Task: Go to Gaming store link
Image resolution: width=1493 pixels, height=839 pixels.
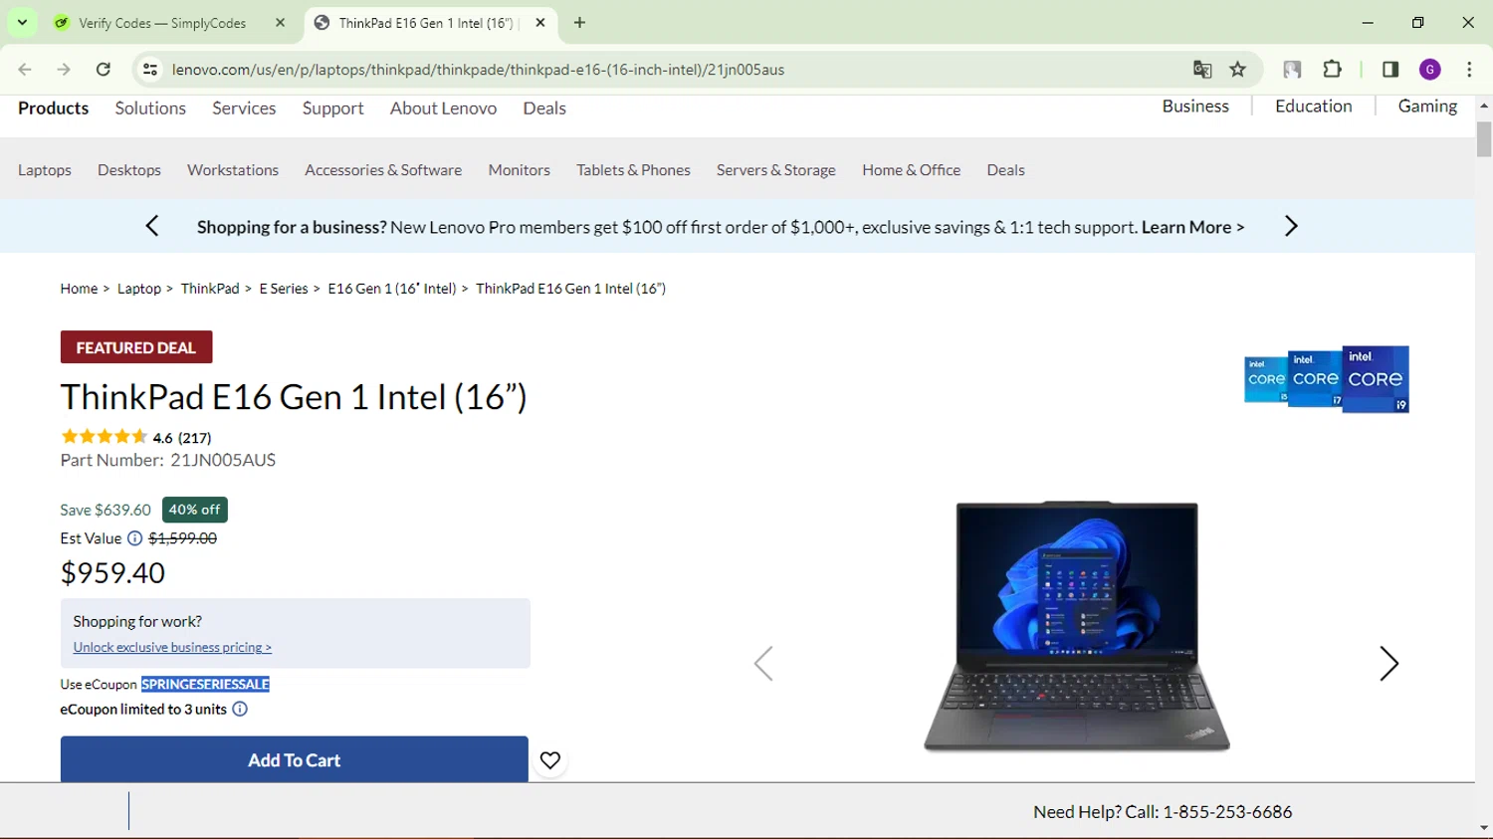Action: point(1427,105)
